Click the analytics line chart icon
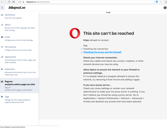Image resolution: width=167 pixels, height=128 pixels. 2,81
